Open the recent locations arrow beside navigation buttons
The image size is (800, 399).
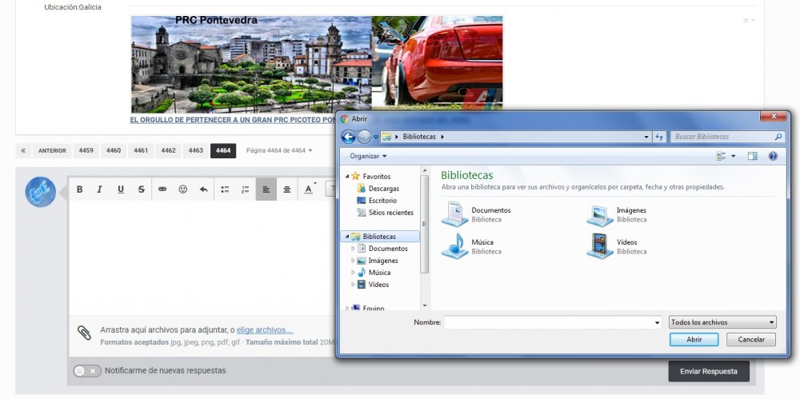point(376,137)
